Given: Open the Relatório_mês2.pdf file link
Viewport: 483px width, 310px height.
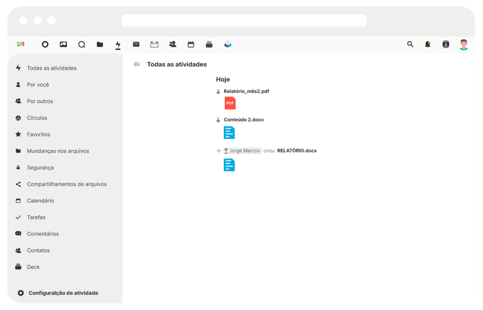Looking at the screenshot, I should pos(246,91).
